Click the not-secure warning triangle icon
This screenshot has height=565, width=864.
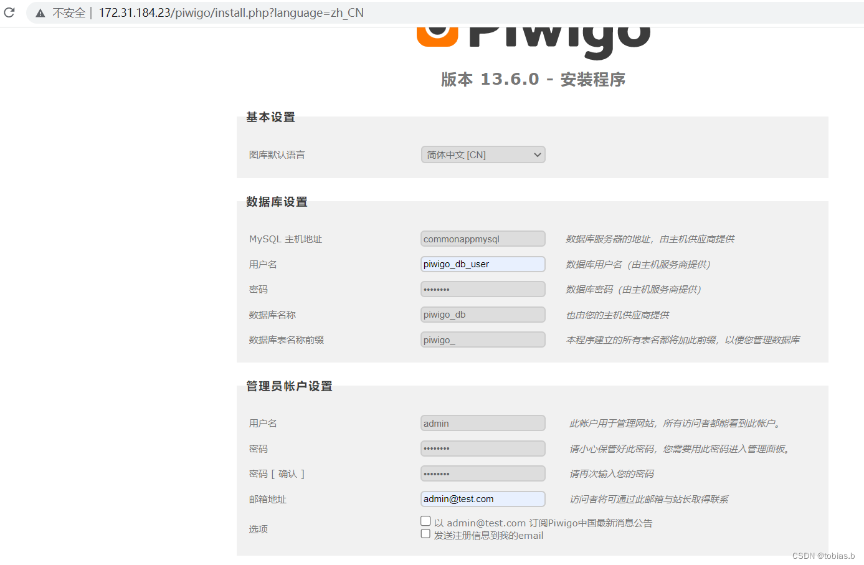click(40, 13)
